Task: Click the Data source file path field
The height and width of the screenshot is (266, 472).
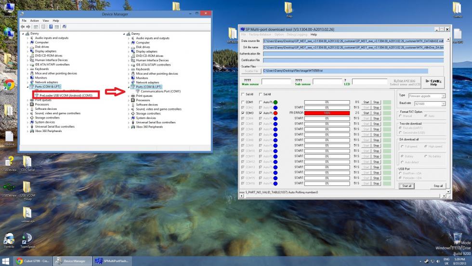Action: (353, 41)
